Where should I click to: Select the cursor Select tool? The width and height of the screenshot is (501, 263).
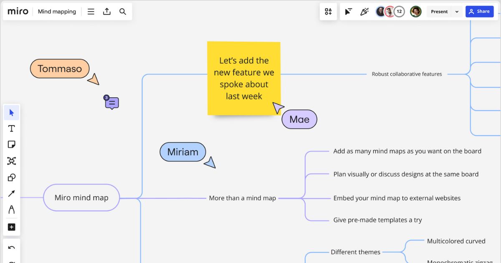[11, 112]
